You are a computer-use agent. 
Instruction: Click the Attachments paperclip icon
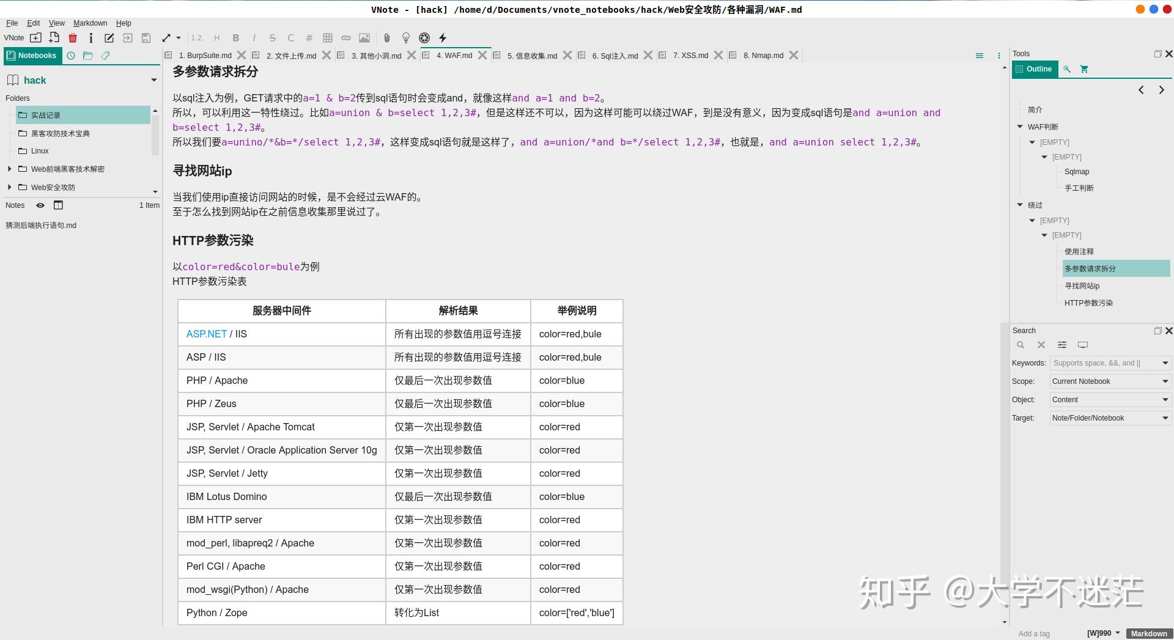point(386,38)
